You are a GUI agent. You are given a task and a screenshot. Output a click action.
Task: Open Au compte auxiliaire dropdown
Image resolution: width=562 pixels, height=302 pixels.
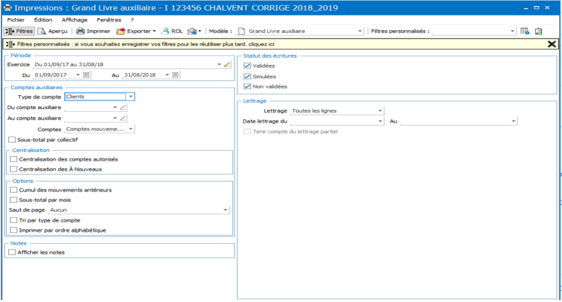pos(115,118)
